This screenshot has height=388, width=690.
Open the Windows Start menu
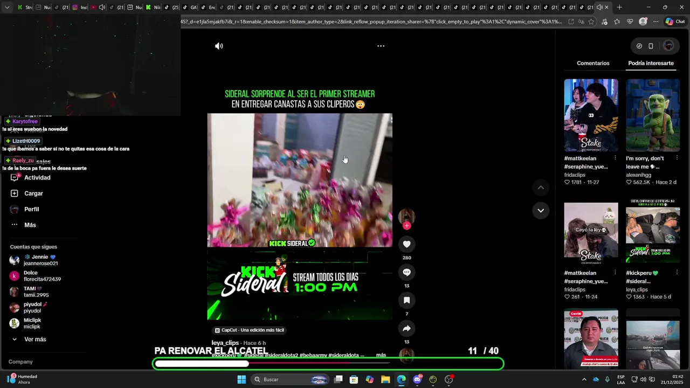[241, 379]
